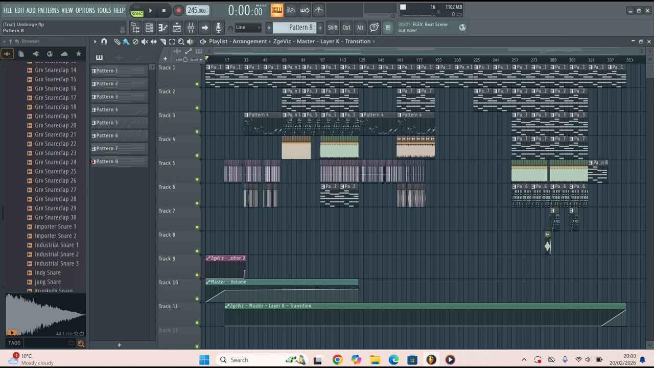The image size is (654, 368).
Task: Select Pattern 4 in the pattern picker
Action: click(119, 109)
